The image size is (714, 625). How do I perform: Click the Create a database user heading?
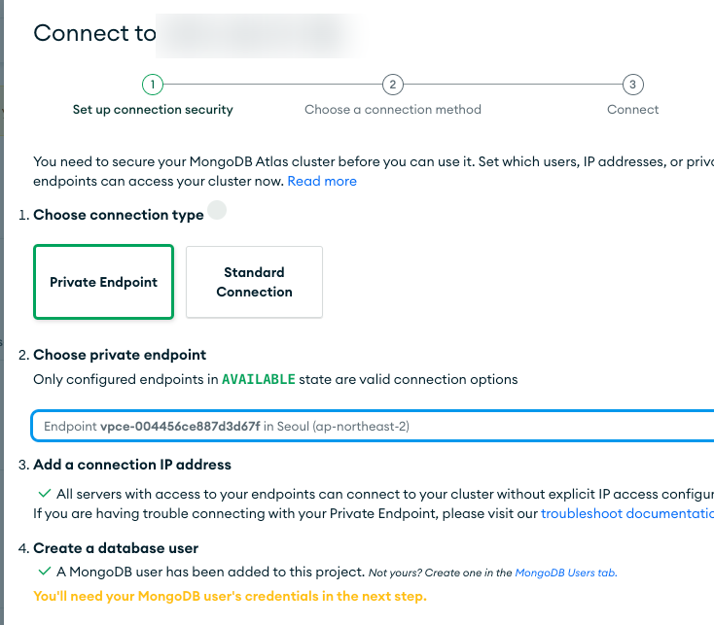pyautogui.click(x=116, y=548)
